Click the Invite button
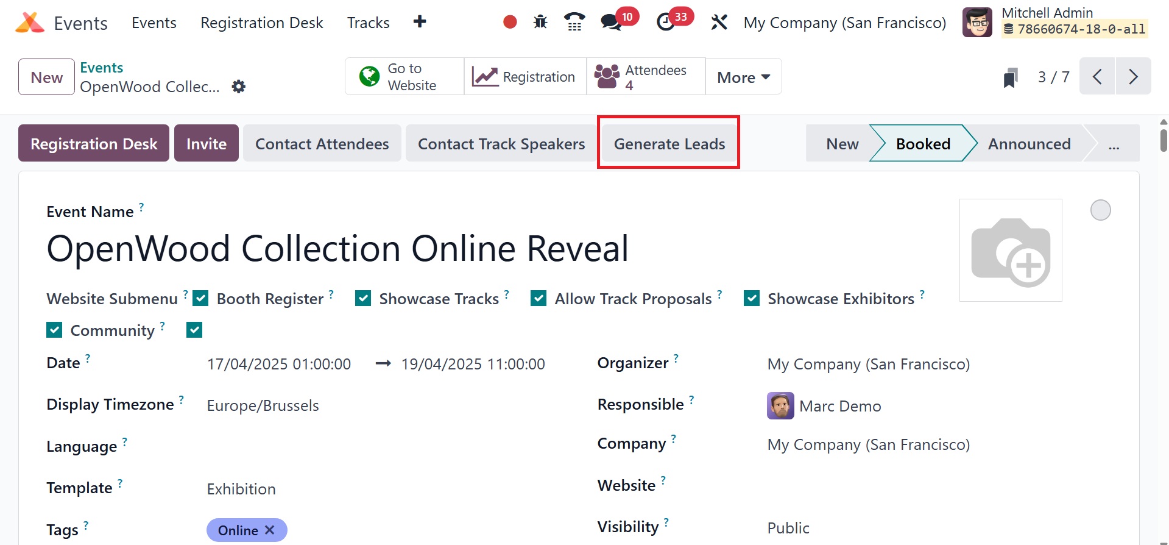The height and width of the screenshot is (545, 1169). [x=207, y=143]
